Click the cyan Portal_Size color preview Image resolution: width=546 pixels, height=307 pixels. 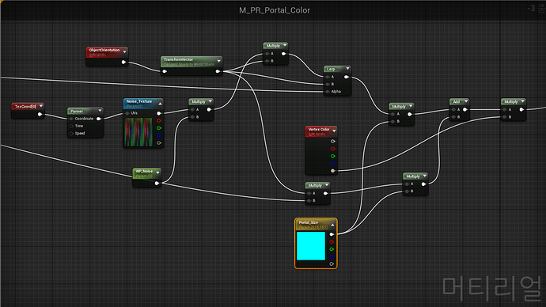[x=311, y=246]
